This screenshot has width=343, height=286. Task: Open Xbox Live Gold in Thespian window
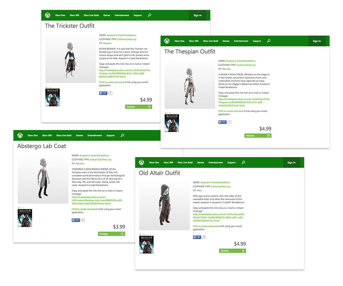pos(210,41)
